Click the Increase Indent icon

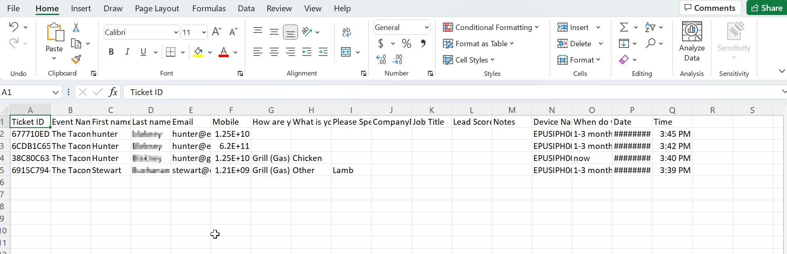323,52
